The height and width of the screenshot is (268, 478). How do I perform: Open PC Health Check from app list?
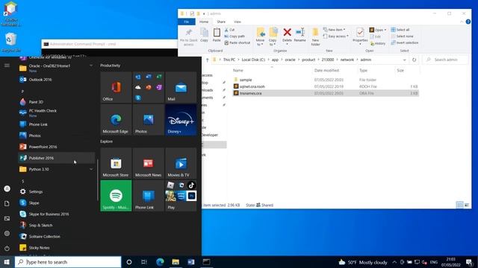(57, 112)
